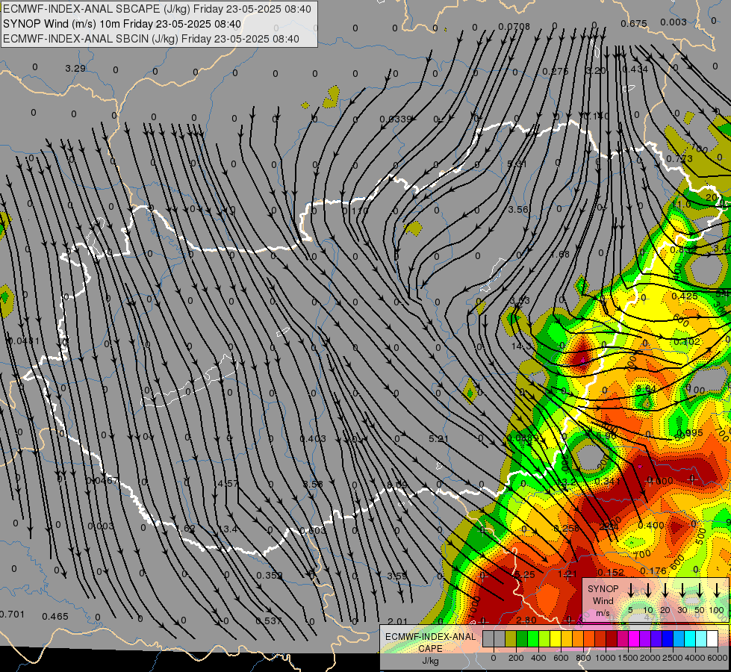Pick the pure yellow swatch in the CAPE legend
Screen dimensions: 731x672
(x=556, y=638)
